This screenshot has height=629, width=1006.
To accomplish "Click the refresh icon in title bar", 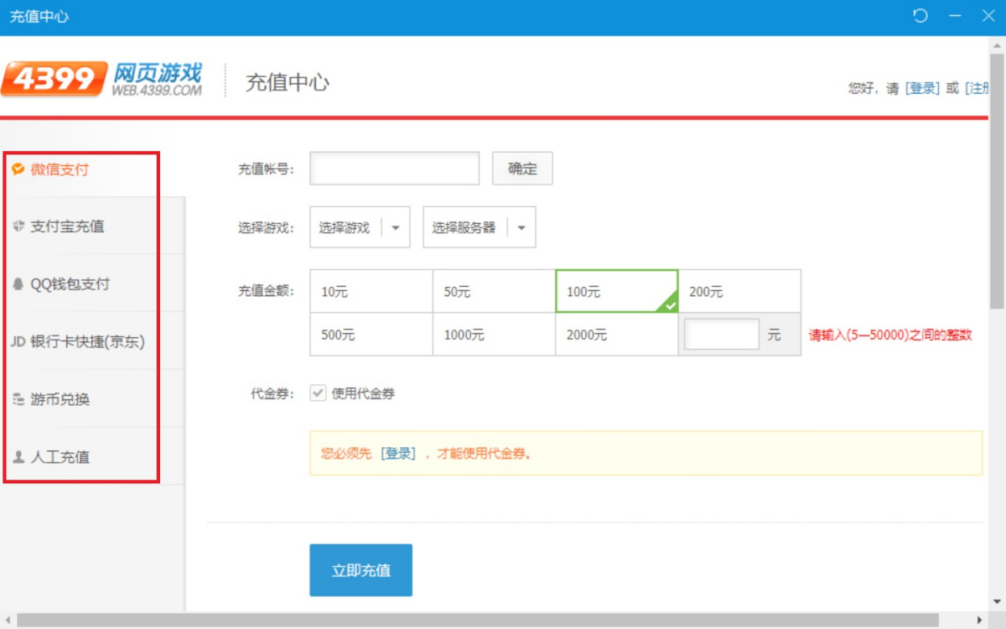I will point(920,15).
